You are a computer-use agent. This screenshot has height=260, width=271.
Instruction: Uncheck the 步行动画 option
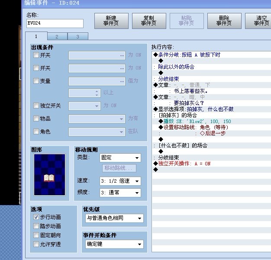click(36, 217)
